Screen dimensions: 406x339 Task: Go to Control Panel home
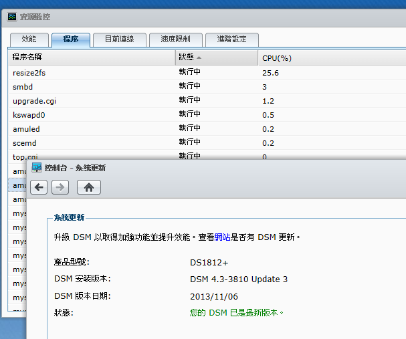pyautogui.click(x=89, y=187)
